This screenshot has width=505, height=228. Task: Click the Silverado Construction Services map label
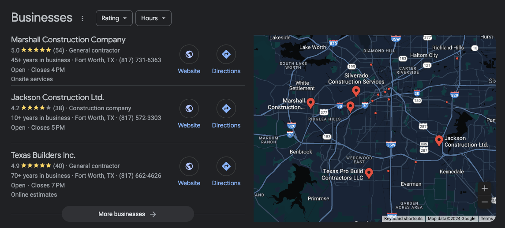tap(356, 78)
